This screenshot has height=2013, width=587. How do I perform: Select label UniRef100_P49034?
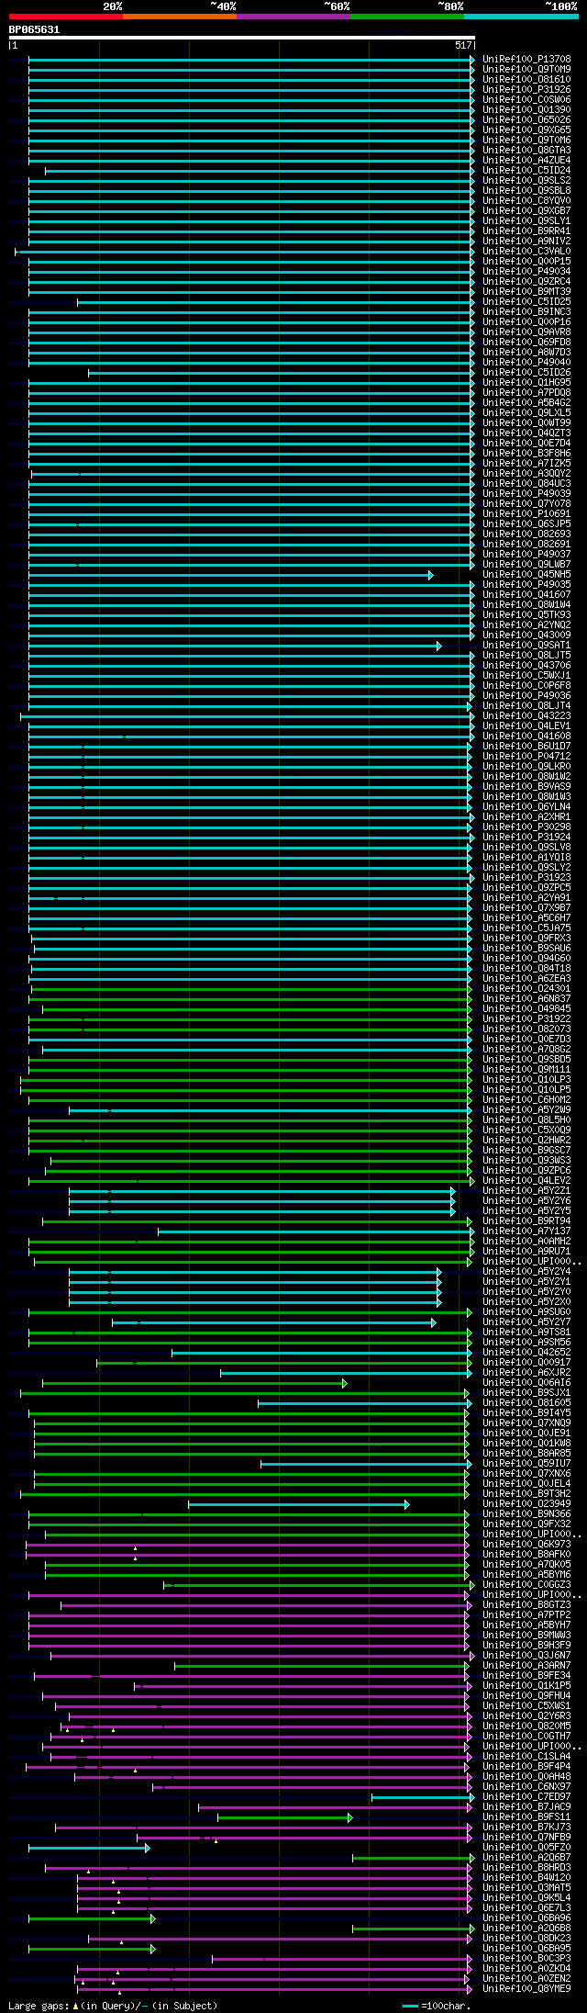pyautogui.click(x=526, y=272)
